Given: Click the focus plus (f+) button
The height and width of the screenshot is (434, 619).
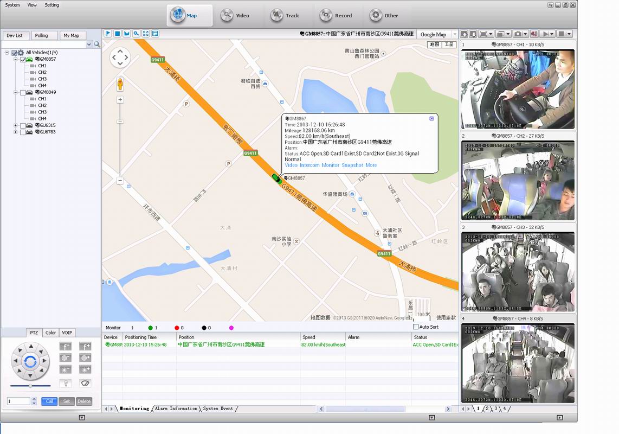Looking at the screenshot, I should click(85, 346).
